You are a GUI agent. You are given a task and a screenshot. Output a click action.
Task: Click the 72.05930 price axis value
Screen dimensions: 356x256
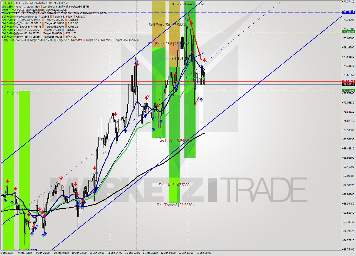pos(348,102)
